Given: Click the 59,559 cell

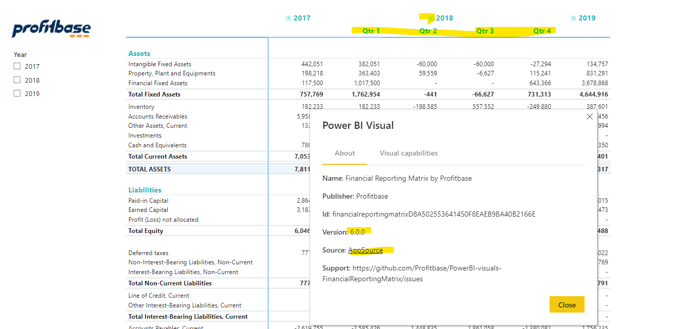Looking at the screenshot, I should (428, 73).
